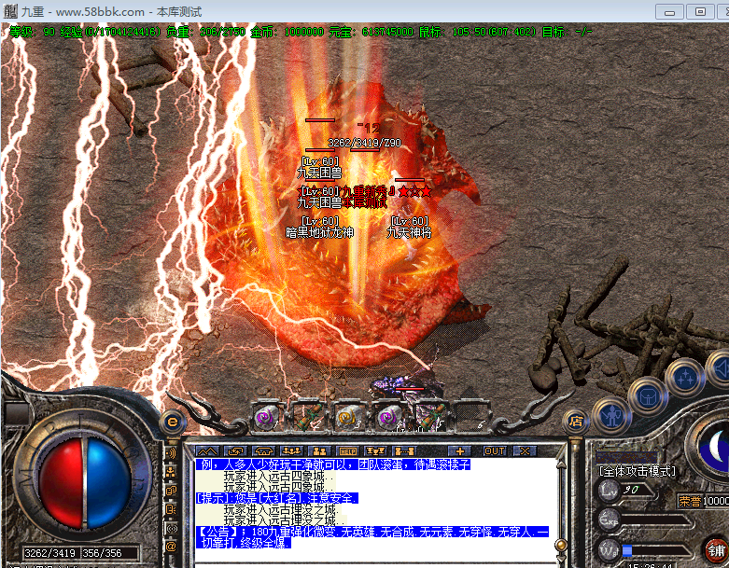This screenshot has width=729, height=568.
Task: Click the Lv level indicator orb
Action: [x=609, y=490]
